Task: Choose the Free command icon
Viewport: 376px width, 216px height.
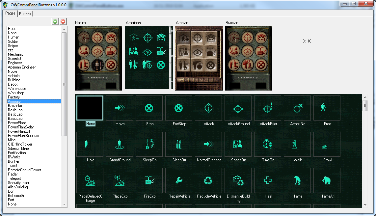Action: 327,108
